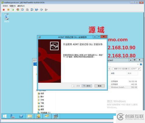Click the red stop VM icon
145x123 pixels.
(4, 10)
